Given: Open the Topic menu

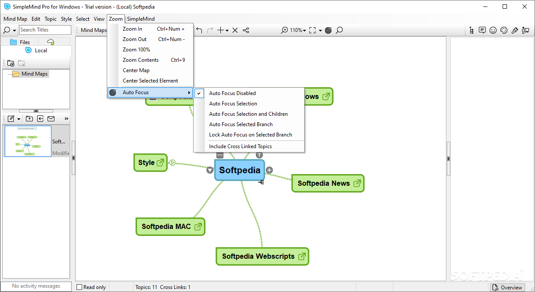Looking at the screenshot, I should 51,19.
